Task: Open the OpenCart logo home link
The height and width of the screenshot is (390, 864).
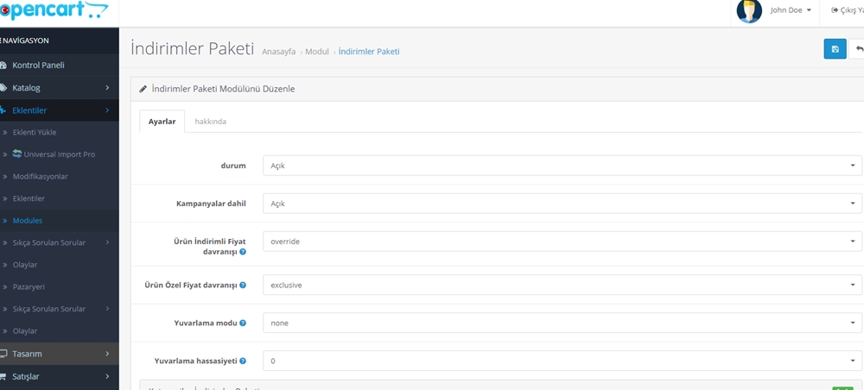Action: point(54,9)
